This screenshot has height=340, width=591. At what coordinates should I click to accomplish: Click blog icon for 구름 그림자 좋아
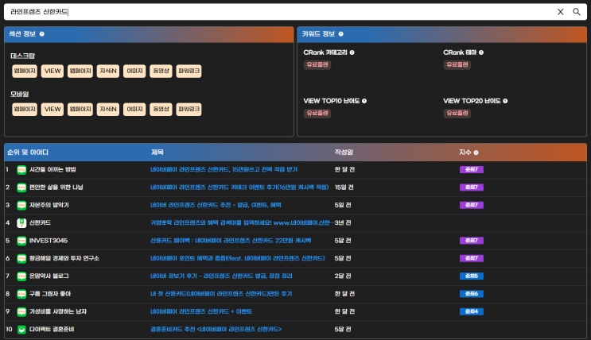click(x=21, y=294)
